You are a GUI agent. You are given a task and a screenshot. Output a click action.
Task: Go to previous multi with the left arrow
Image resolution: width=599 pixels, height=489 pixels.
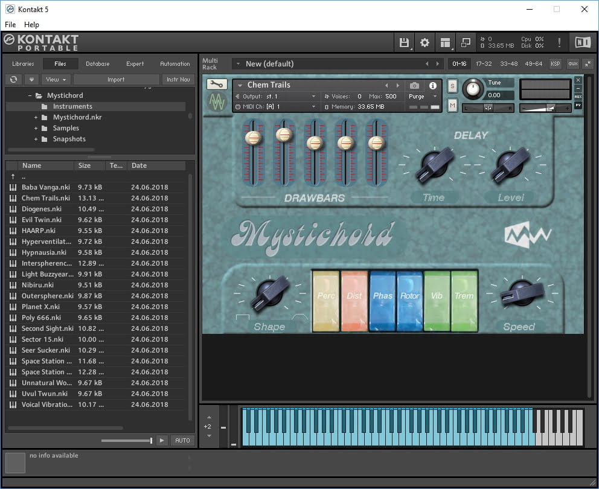click(x=427, y=64)
